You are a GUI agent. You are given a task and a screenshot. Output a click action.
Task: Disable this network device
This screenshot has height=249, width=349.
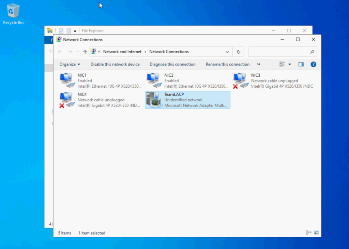point(115,64)
